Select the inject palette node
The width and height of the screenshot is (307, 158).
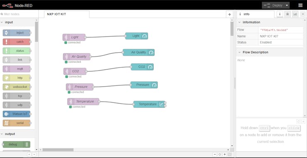tap(17, 33)
